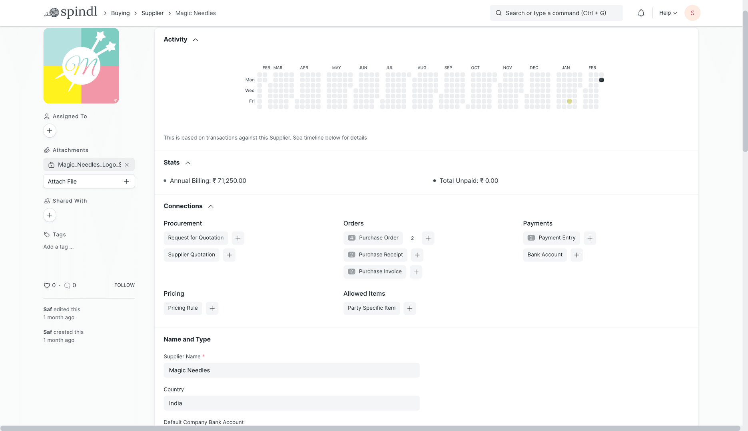Add a new Payment Entry via plus icon
The width and height of the screenshot is (748, 431).
(590, 238)
